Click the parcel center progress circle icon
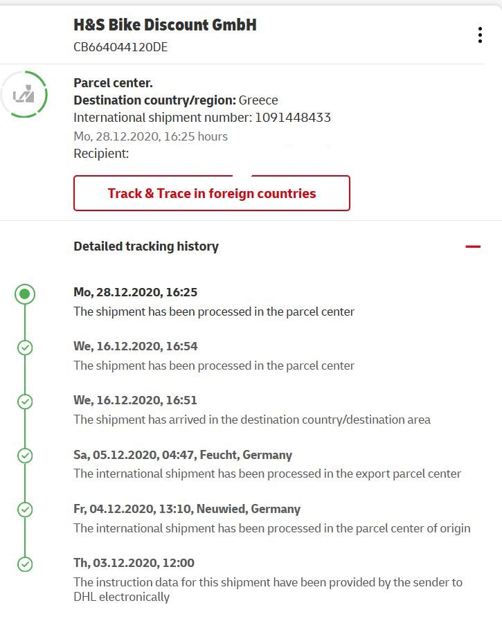This screenshot has height=621, width=502. (24, 94)
